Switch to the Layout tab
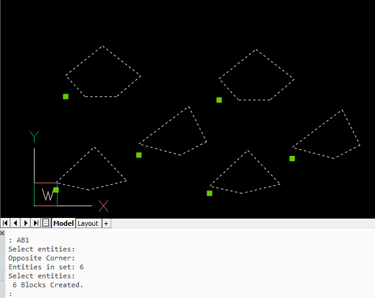The image size is (375, 298). [x=88, y=223]
